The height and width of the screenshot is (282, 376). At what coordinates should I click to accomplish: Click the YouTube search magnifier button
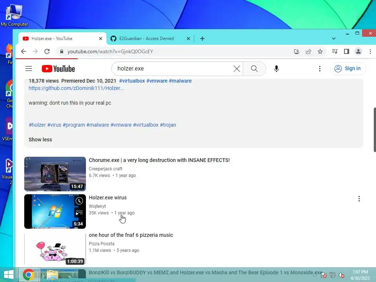[254, 69]
